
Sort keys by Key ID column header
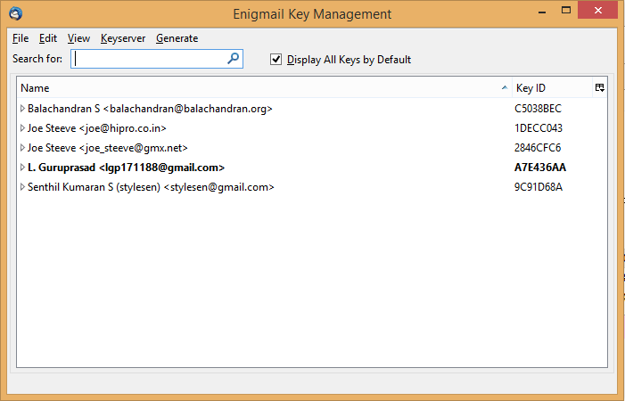[552, 87]
